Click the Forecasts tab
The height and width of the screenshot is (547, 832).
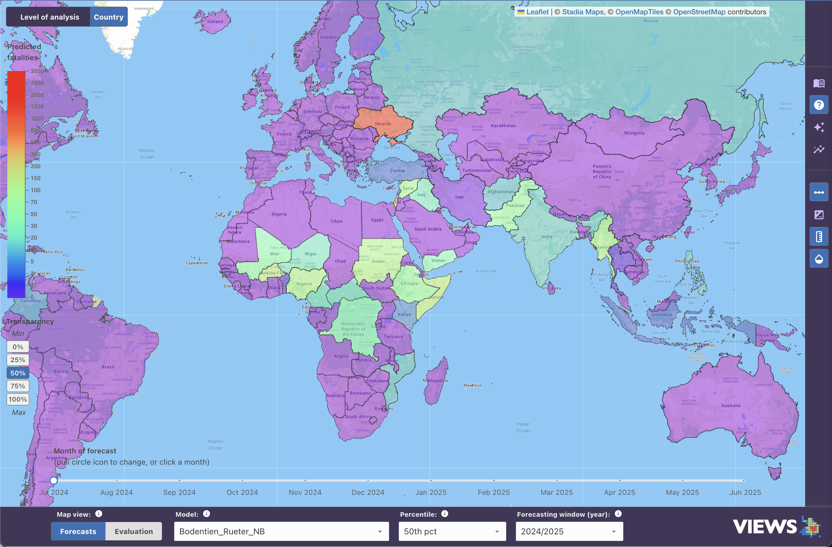(x=78, y=531)
